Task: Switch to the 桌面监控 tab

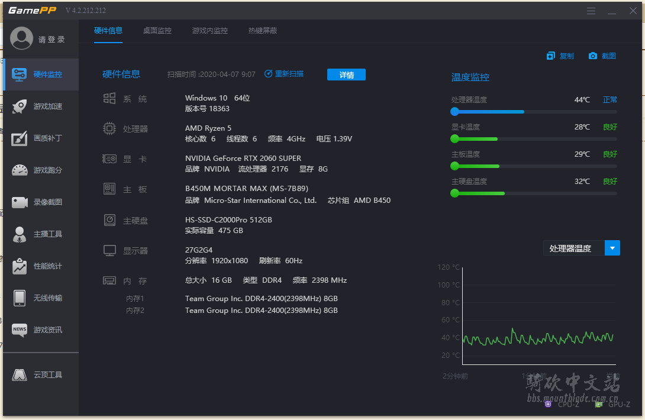Action: point(157,31)
